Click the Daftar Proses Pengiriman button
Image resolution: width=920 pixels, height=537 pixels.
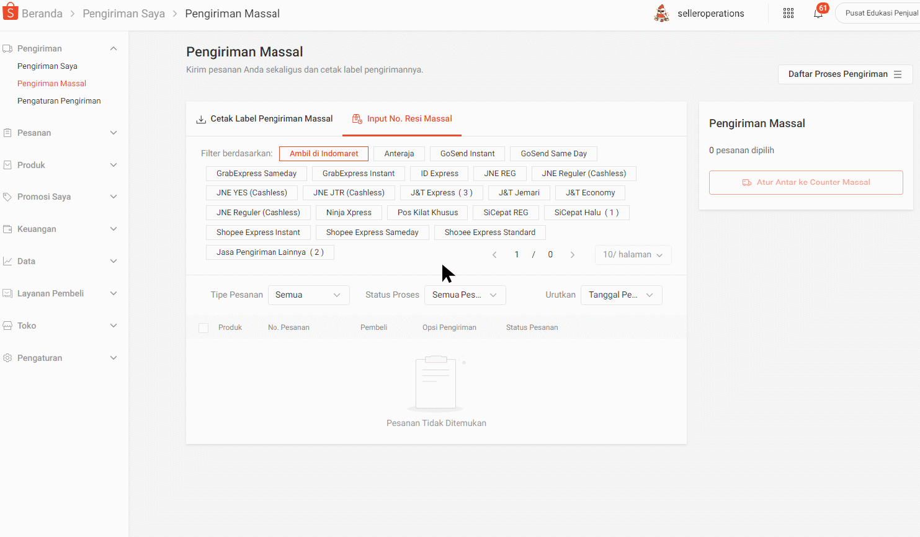(x=844, y=74)
